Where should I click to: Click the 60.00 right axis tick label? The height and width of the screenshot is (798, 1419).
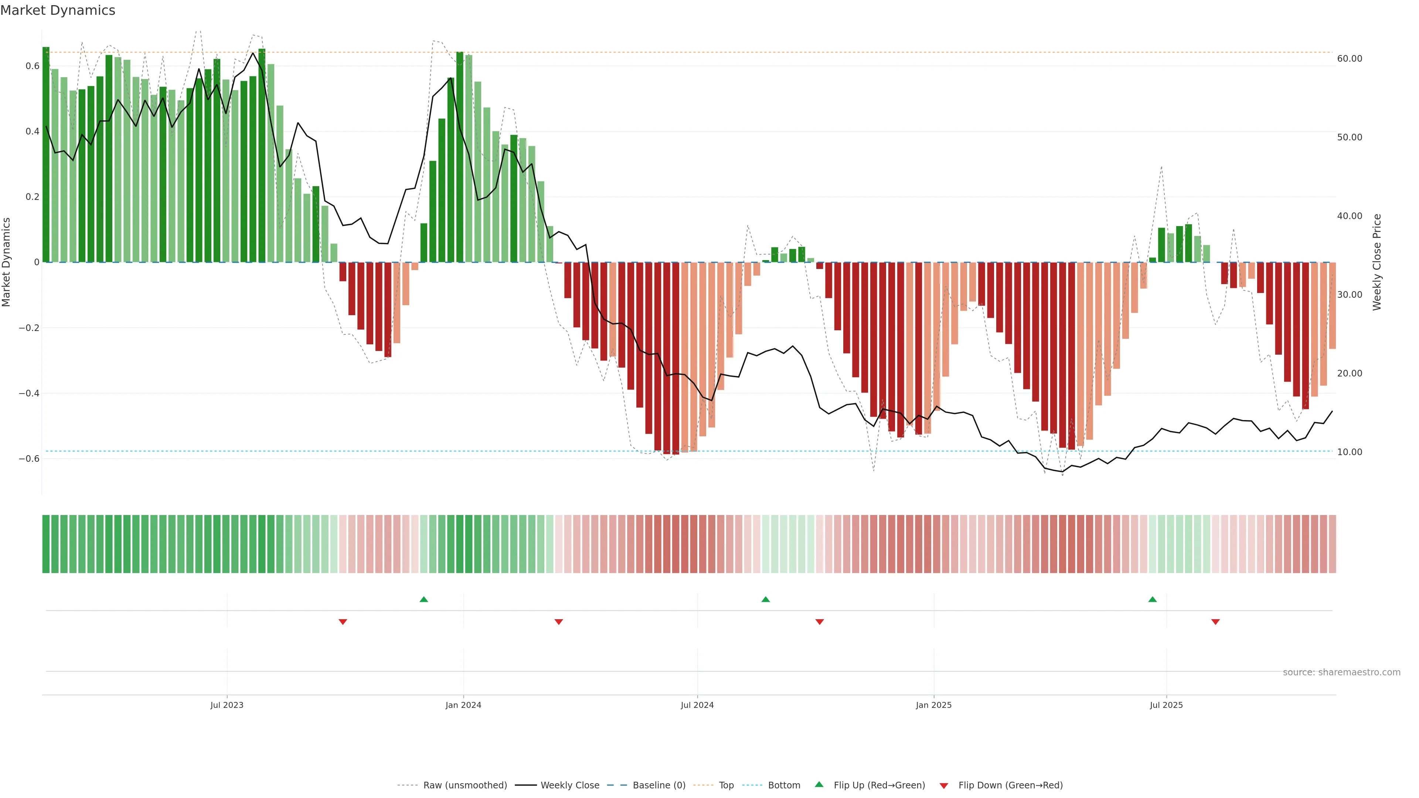tap(1350, 58)
